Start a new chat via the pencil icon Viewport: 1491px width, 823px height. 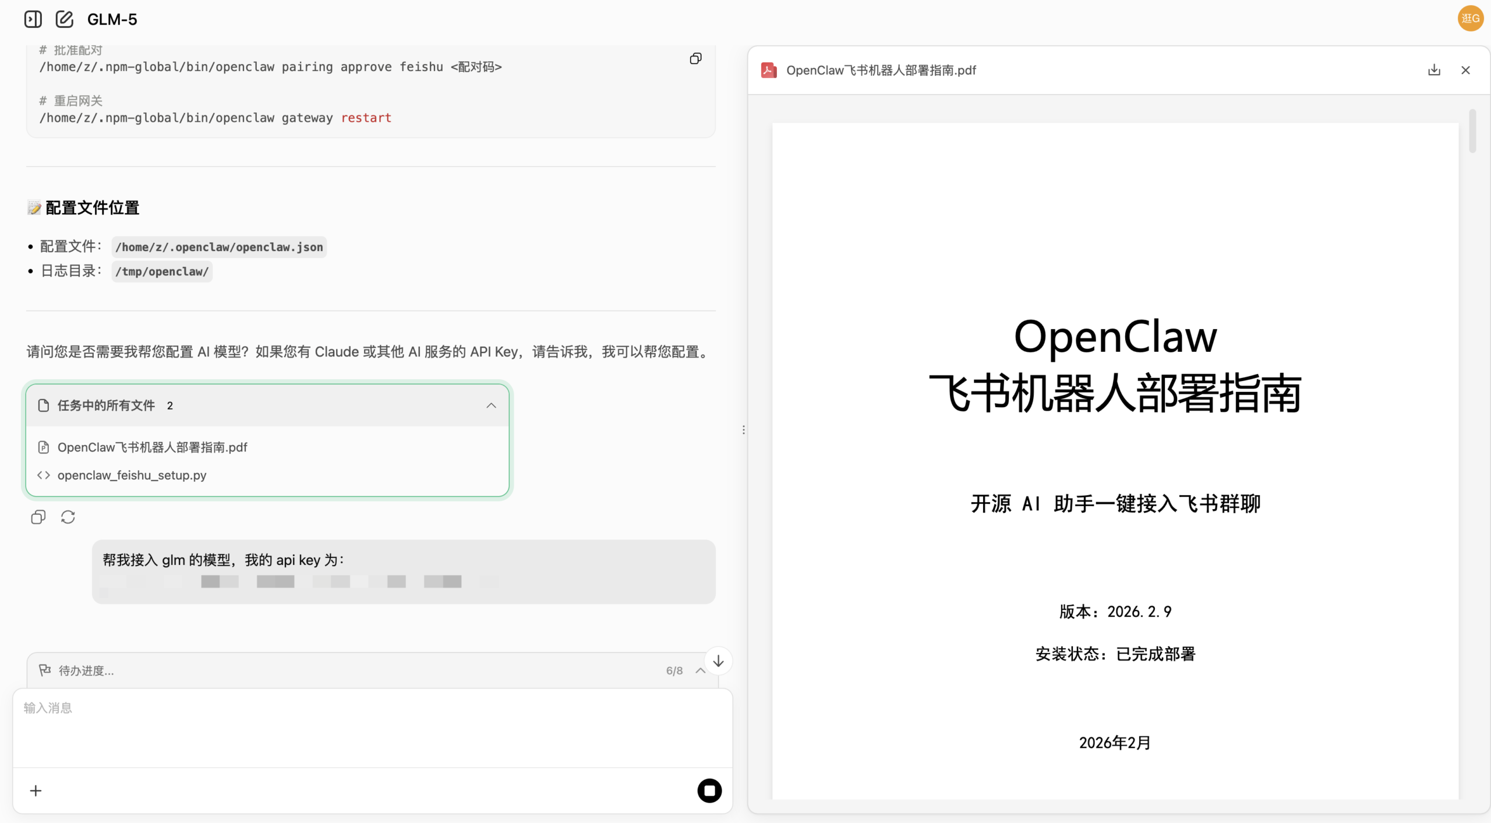pos(64,19)
